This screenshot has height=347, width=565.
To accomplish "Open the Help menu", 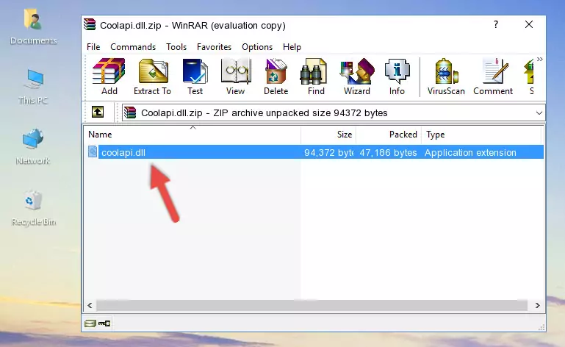I will 292,47.
